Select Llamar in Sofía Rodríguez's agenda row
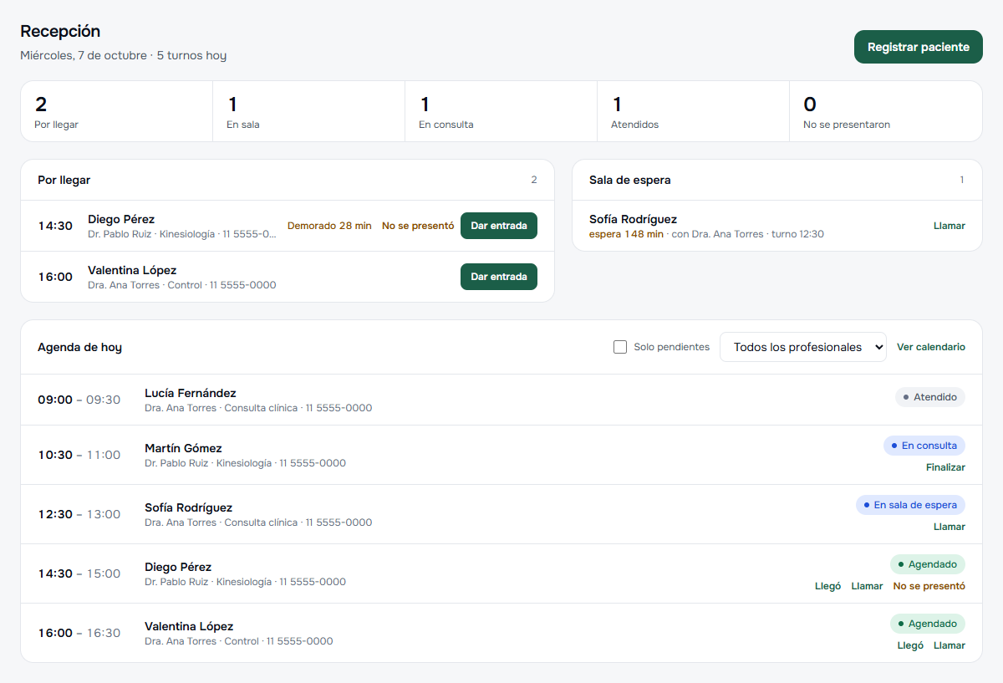 coord(950,527)
